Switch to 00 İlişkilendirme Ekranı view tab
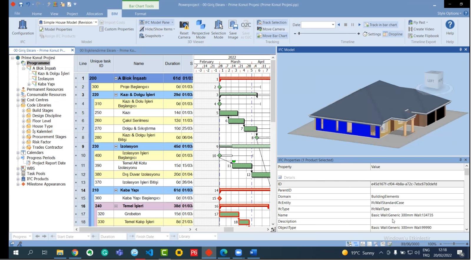Image resolution: width=471 pixels, height=260 pixels. tap(108, 50)
